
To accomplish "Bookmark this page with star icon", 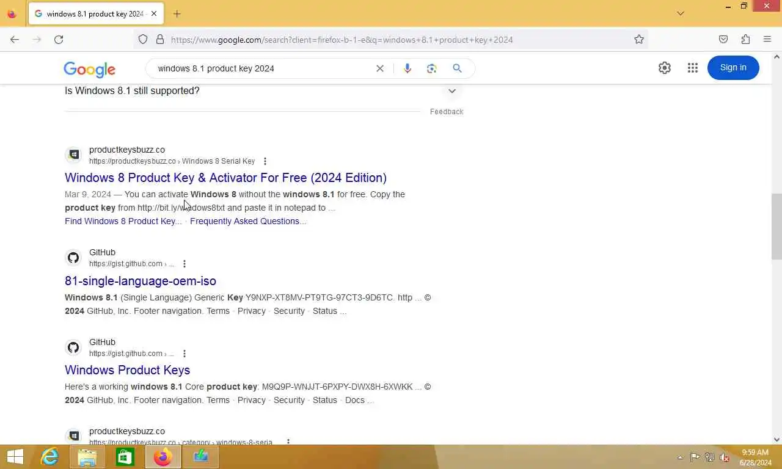I will [639, 40].
